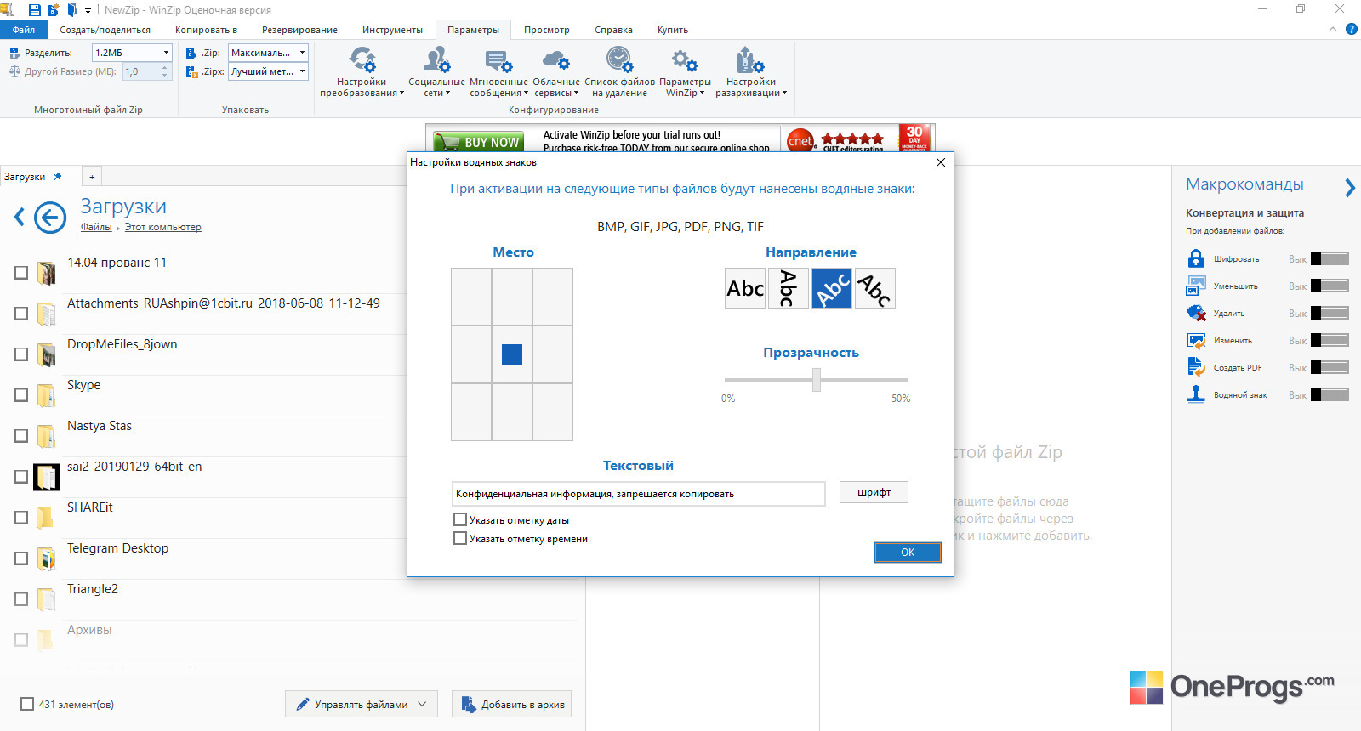
Task: Select diagonal downward Abc watermark direction
Action: [875, 288]
